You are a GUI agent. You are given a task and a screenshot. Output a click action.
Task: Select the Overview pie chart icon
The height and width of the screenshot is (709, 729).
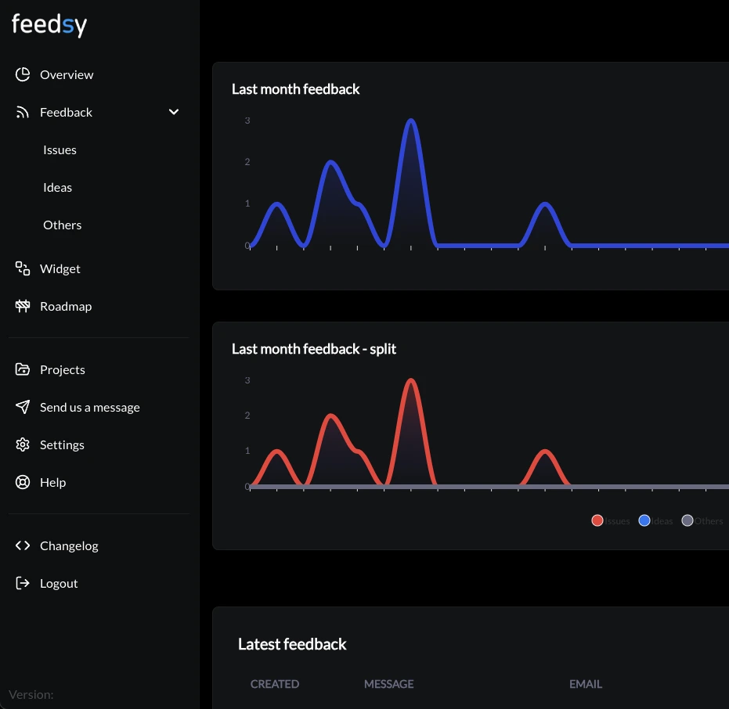(x=23, y=74)
